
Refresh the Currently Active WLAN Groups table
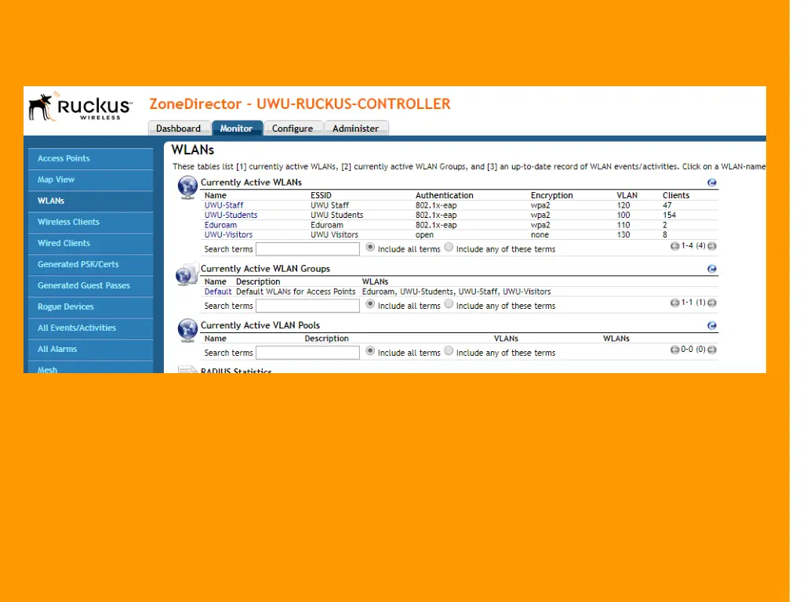coord(711,269)
